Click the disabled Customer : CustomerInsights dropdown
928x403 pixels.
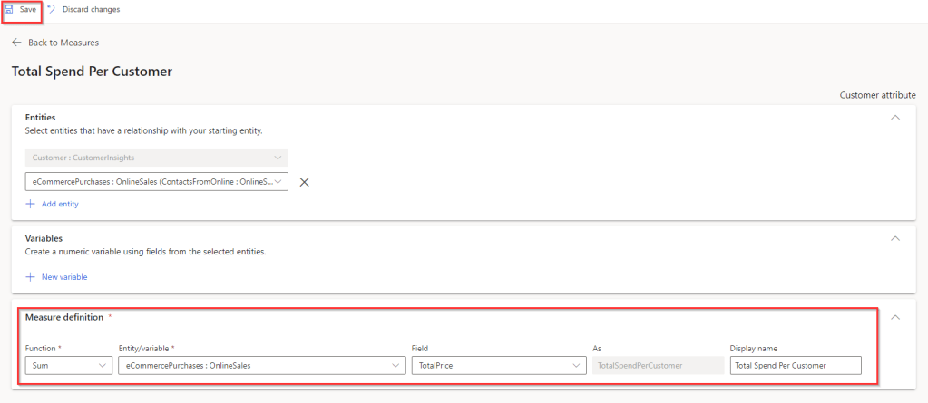pyautogui.click(x=158, y=158)
